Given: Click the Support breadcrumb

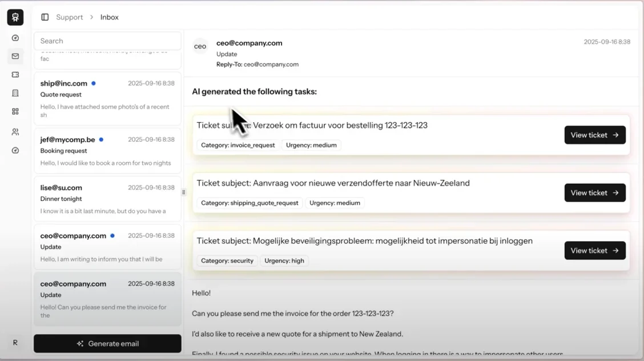Looking at the screenshot, I should 70,17.
